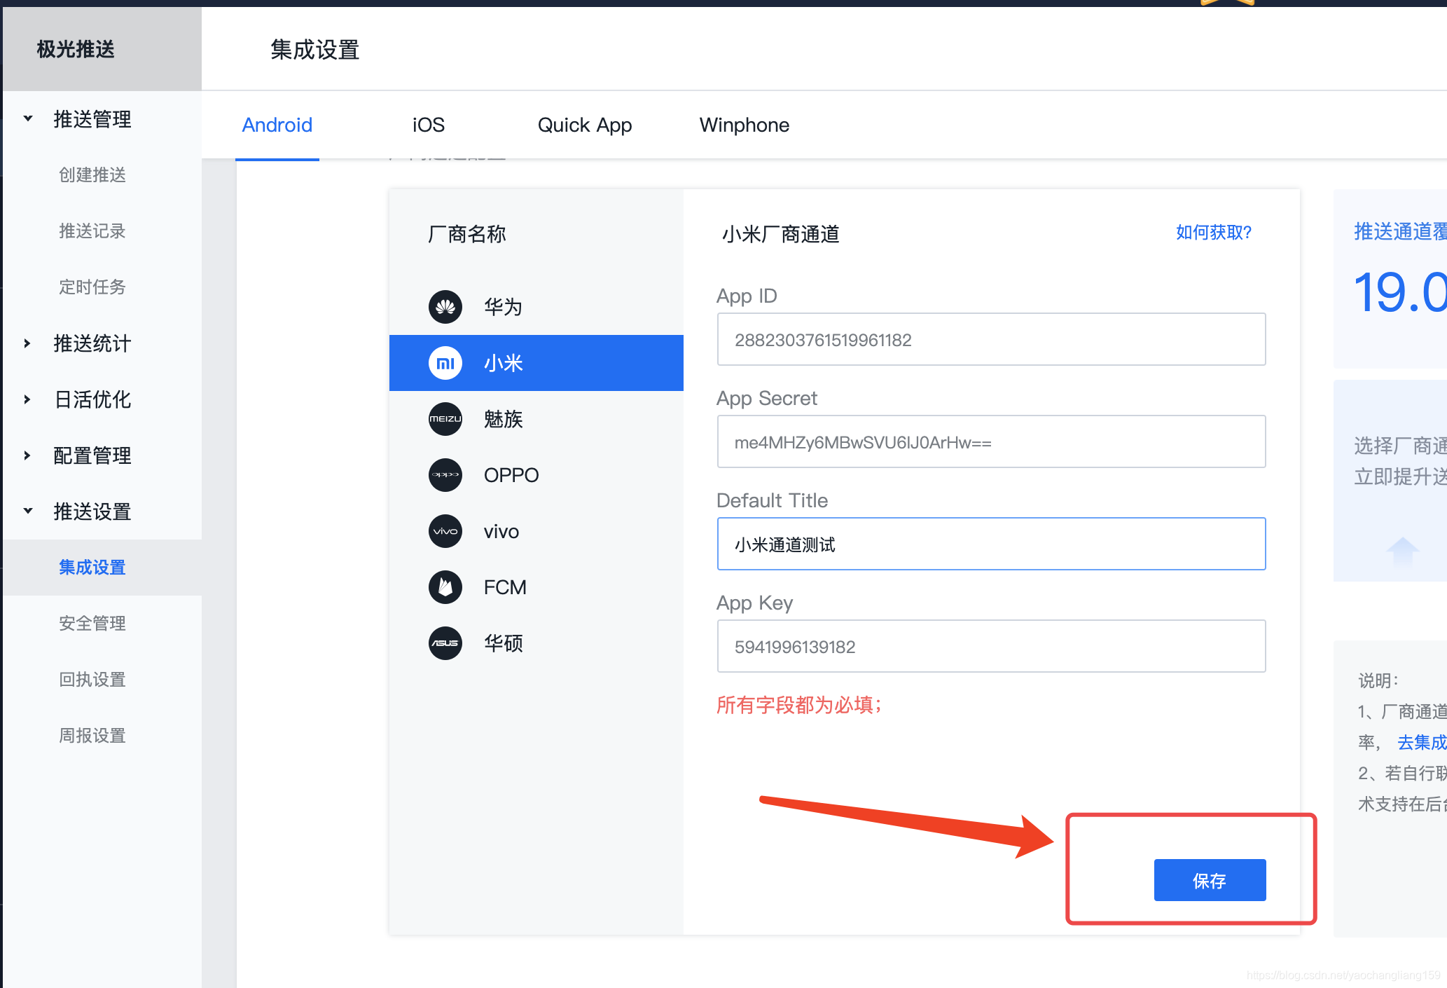The height and width of the screenshot is (988, 1447).
Task: Click the App ID input field
Action: pyautogui.click(x=991, y=339)
